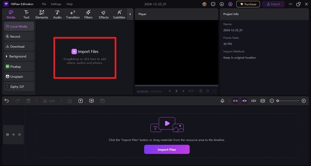
Task: Open the 16:9 aspect ratio dropdown
Action: (192, 91)
